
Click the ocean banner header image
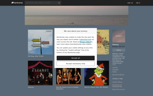[76, 15]
